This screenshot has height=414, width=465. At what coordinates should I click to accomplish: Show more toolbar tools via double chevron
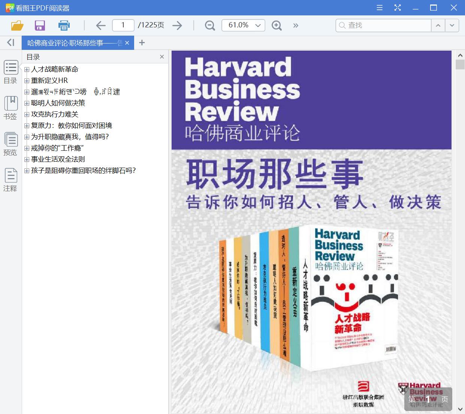pyautogui.click(x=296, y=25)
